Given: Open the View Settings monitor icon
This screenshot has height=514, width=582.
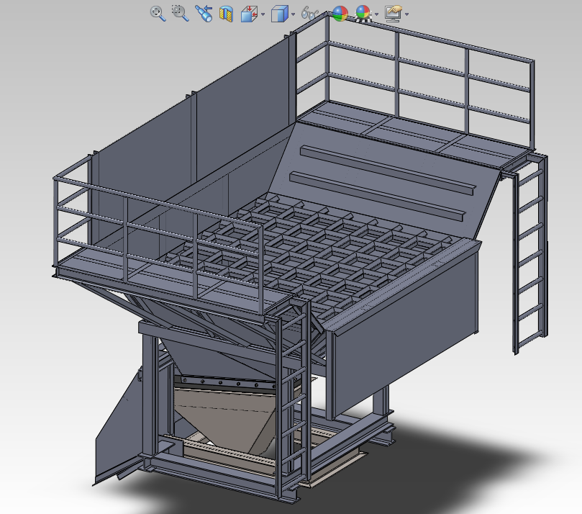Looking at the screenshot, I should click(x=394, y=14).
